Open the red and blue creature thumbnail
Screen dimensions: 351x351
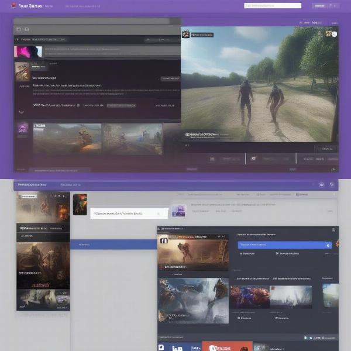[x=250, y=297]
